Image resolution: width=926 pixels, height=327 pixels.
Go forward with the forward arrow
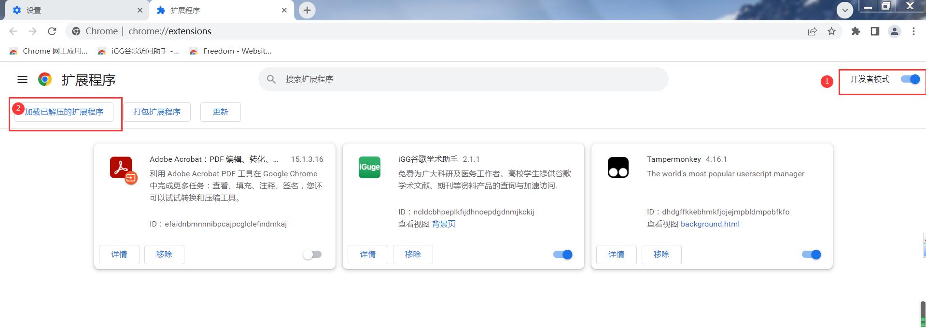pos(32,31)
